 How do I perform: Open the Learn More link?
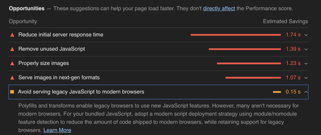(x=57, y=130)
